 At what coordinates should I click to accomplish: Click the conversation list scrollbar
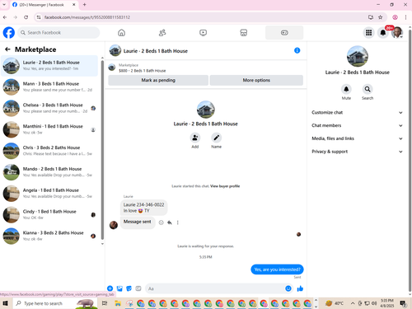pyautogui.click(x=102, y=150)
